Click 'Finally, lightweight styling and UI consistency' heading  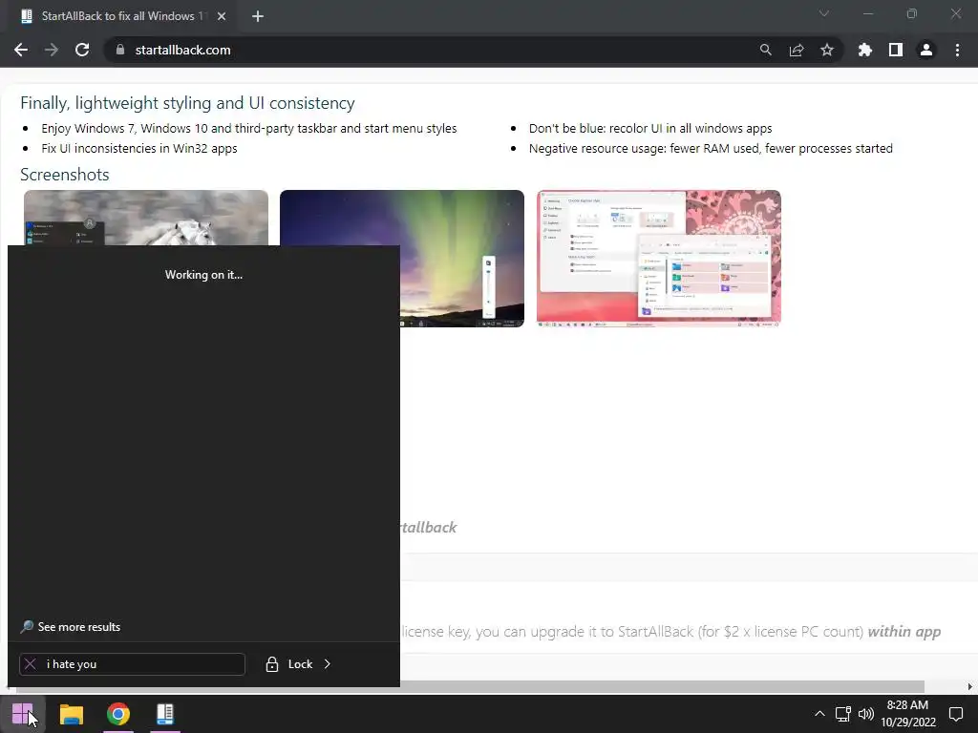[187, 103]
